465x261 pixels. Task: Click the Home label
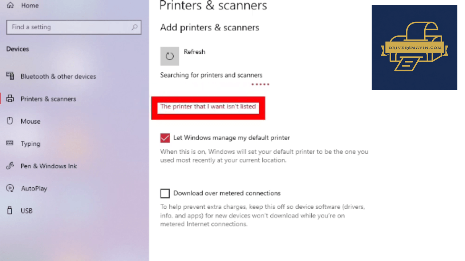30,6
